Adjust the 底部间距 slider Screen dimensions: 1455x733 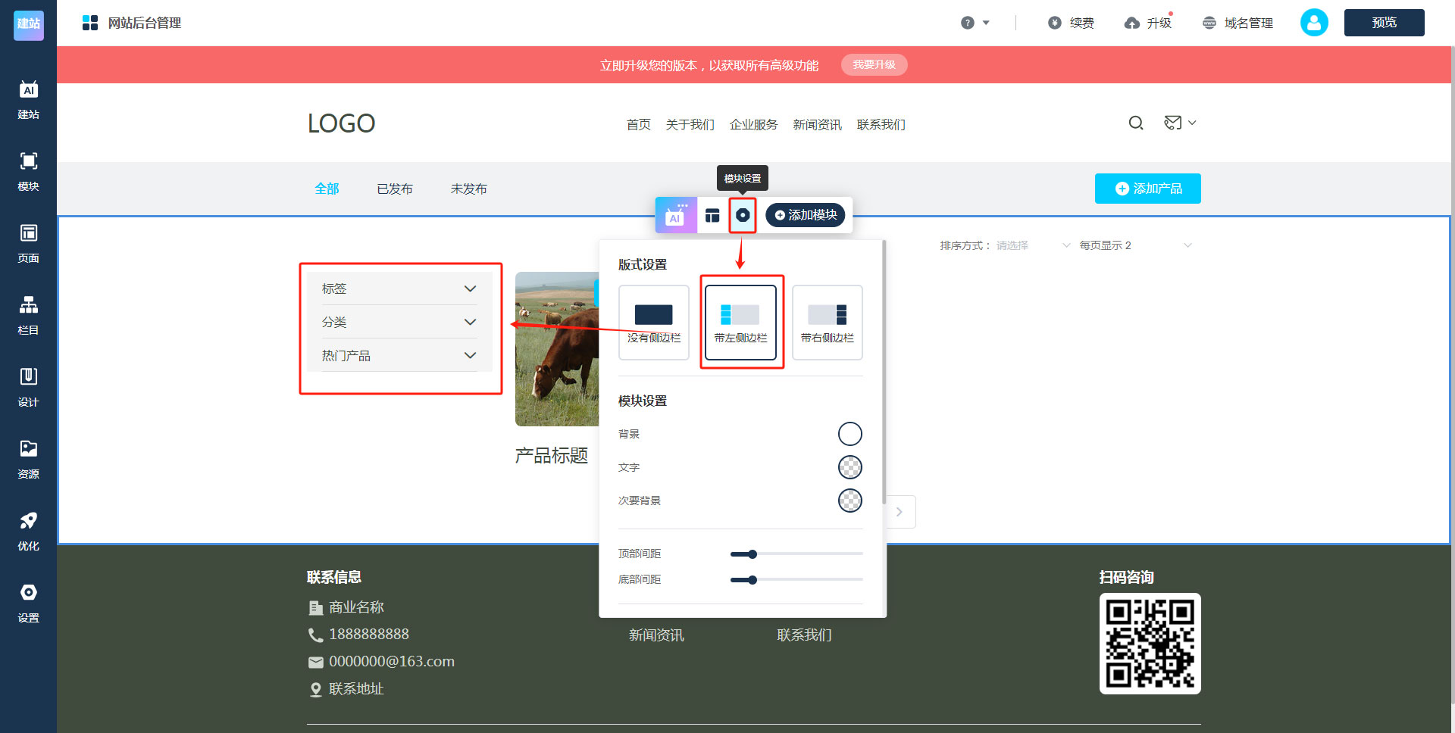point(796,580)
